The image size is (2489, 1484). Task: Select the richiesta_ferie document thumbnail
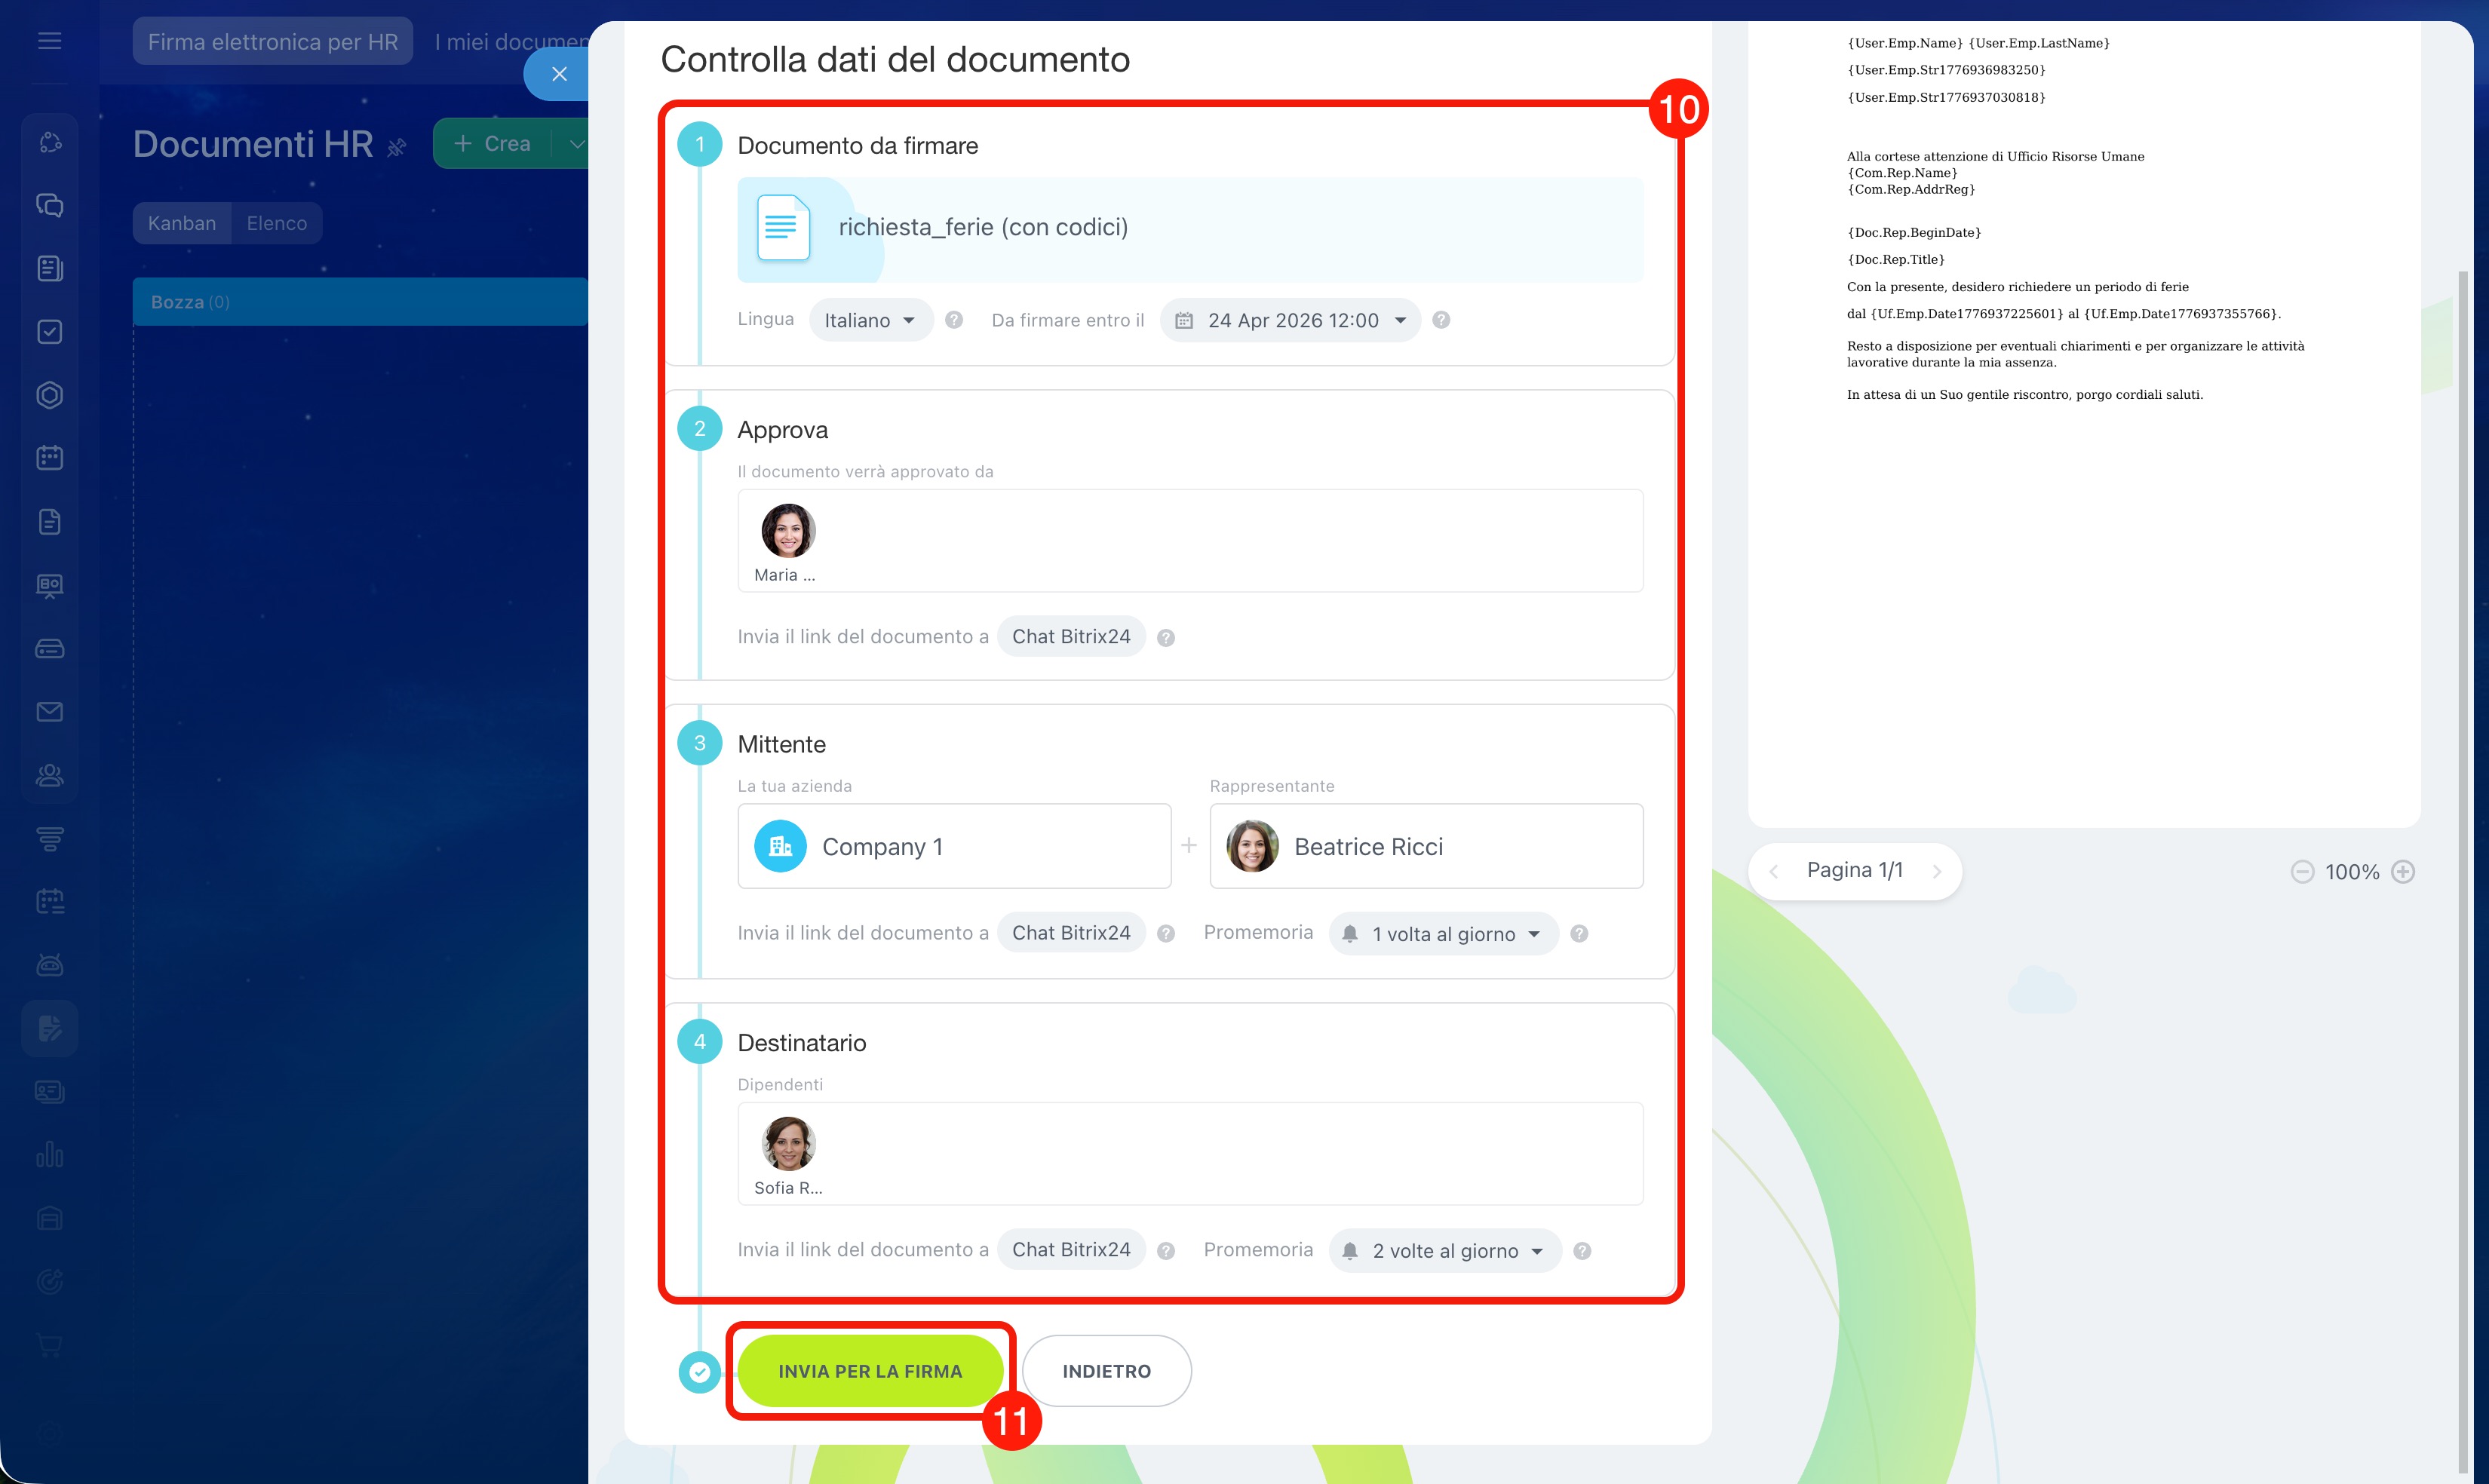[783, 228]
